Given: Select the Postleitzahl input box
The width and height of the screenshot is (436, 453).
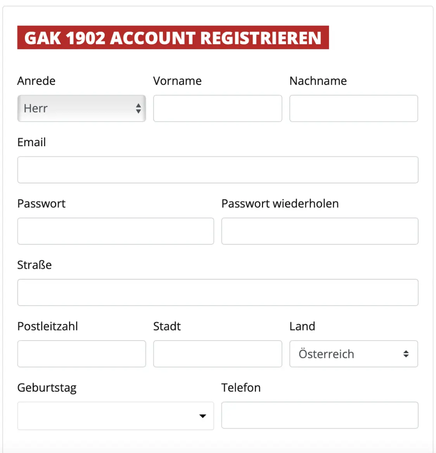Looking at the screenshot, I should pos(81,354).
